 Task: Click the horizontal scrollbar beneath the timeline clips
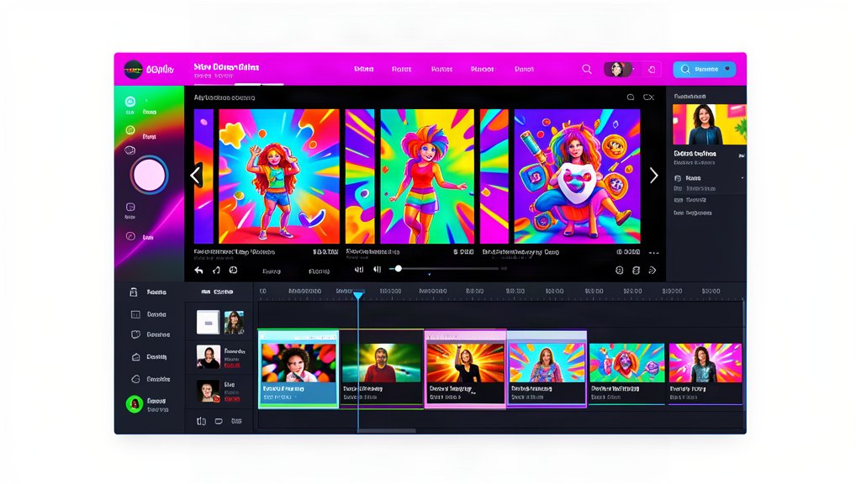coord(387,431)
